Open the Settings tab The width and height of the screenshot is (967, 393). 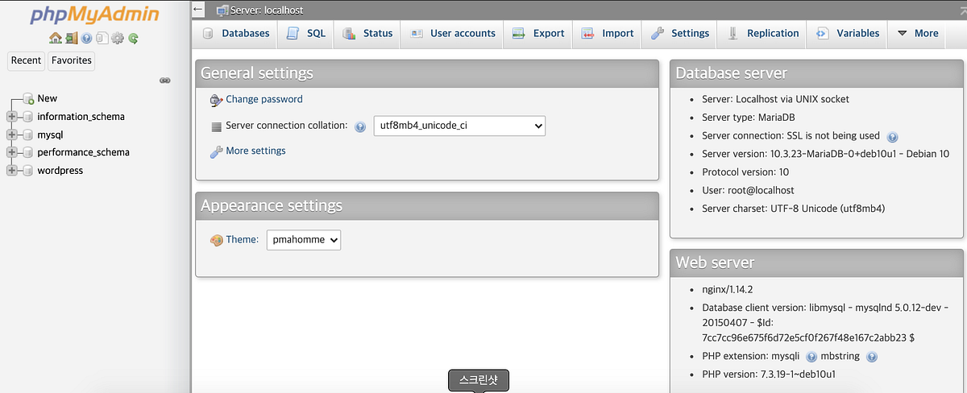point(680,33)
